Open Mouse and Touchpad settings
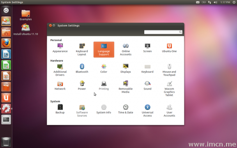The height and width of the screenshot is (148, 237). click(x=169, y=70)
